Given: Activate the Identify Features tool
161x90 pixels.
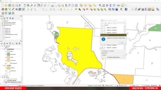Looking at the screenshot, I should [100, 5].
